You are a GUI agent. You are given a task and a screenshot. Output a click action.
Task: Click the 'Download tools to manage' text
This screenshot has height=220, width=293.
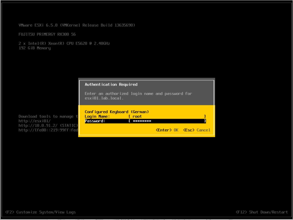[48, 117]
